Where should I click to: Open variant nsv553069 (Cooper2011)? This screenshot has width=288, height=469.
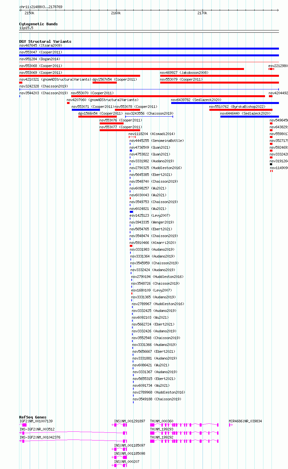click(80, 76)
